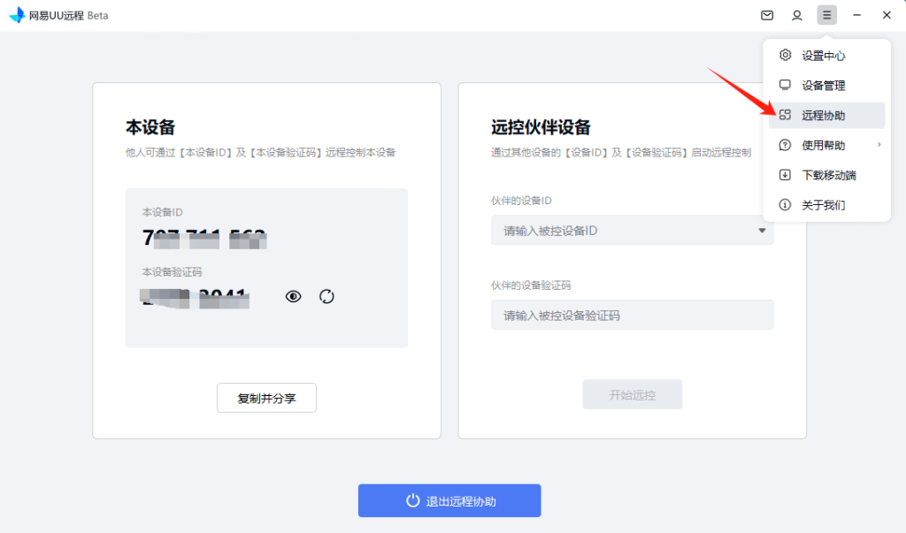Open the 使用帮助 submenu
Image resolution: width=906 pixels, height=533 pixels.
(826, 145)
